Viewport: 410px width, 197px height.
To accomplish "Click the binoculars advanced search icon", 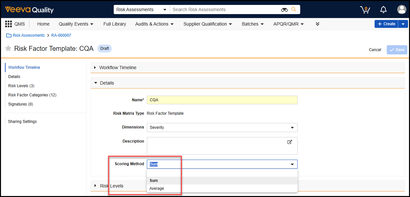I will [x=284, y=10].
